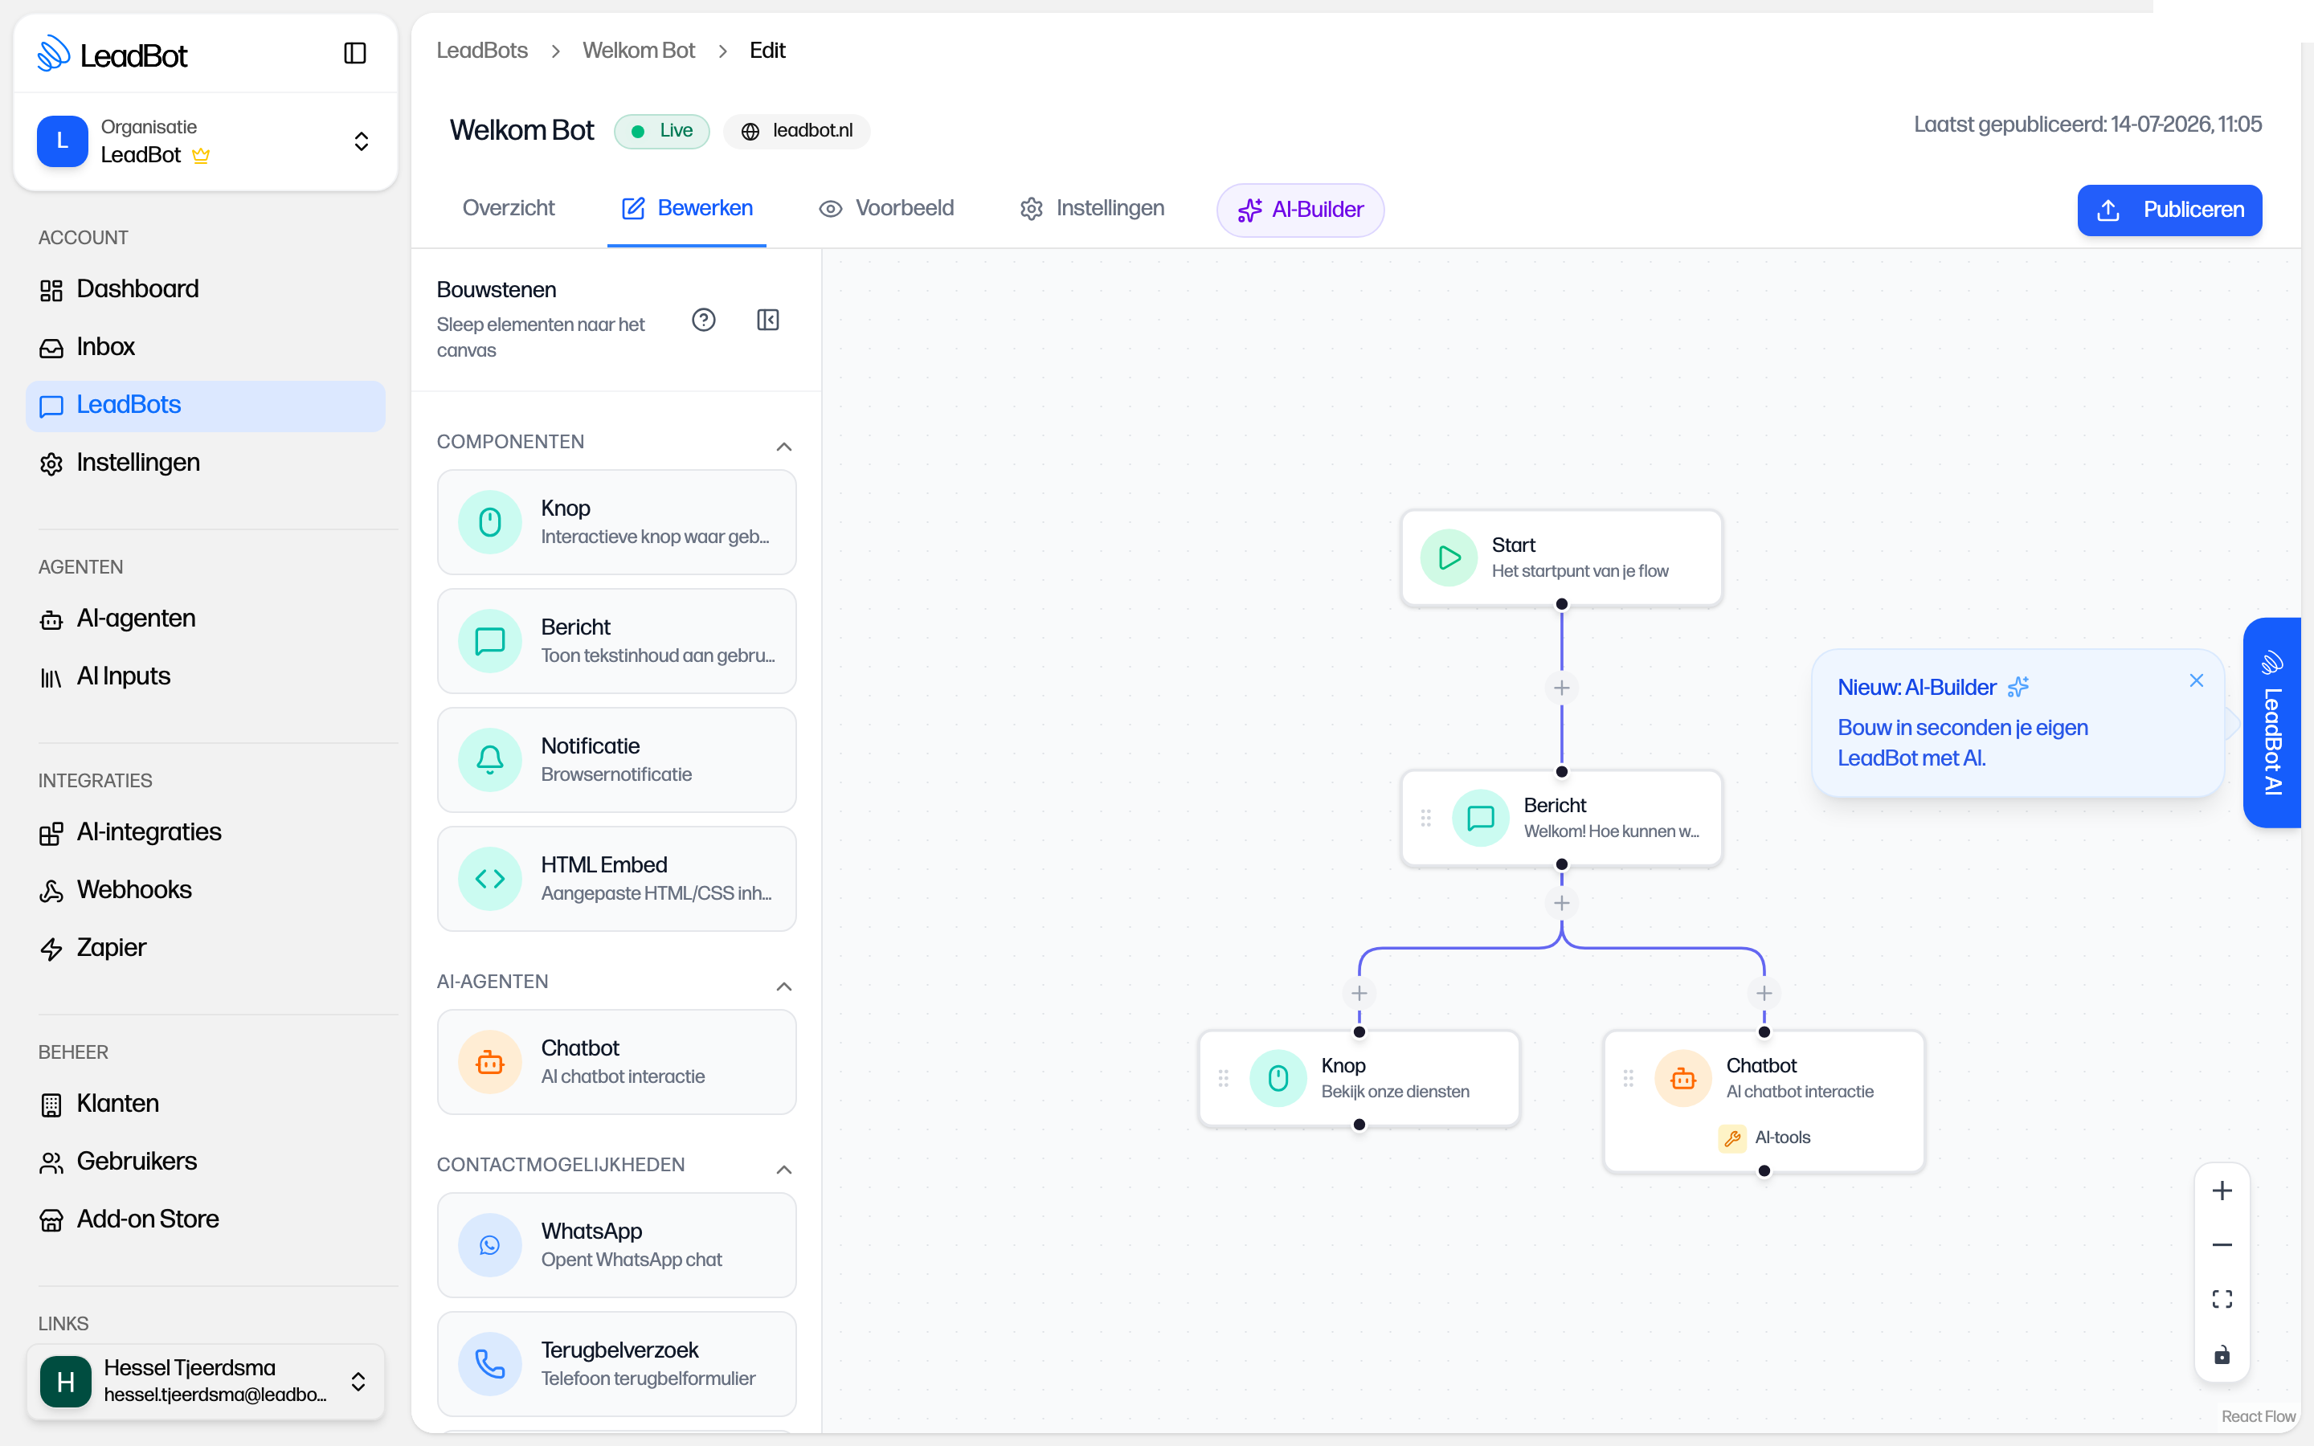Click the Live status badge
The width and height of the screenshot is (2314, 1446).
point(662,131)
